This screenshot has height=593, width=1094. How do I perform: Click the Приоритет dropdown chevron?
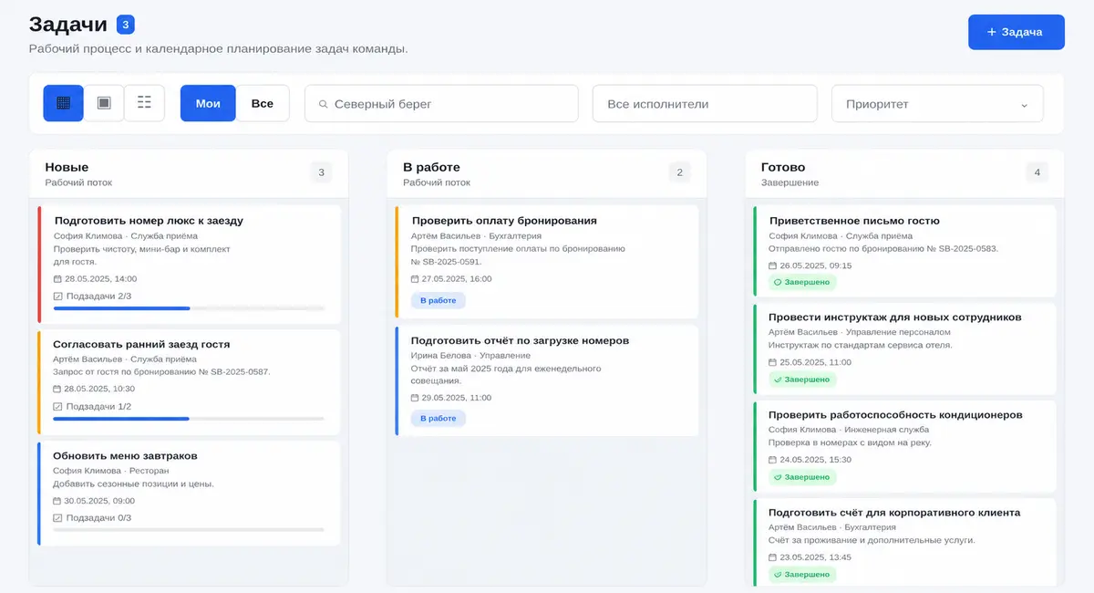point(1024,105)
